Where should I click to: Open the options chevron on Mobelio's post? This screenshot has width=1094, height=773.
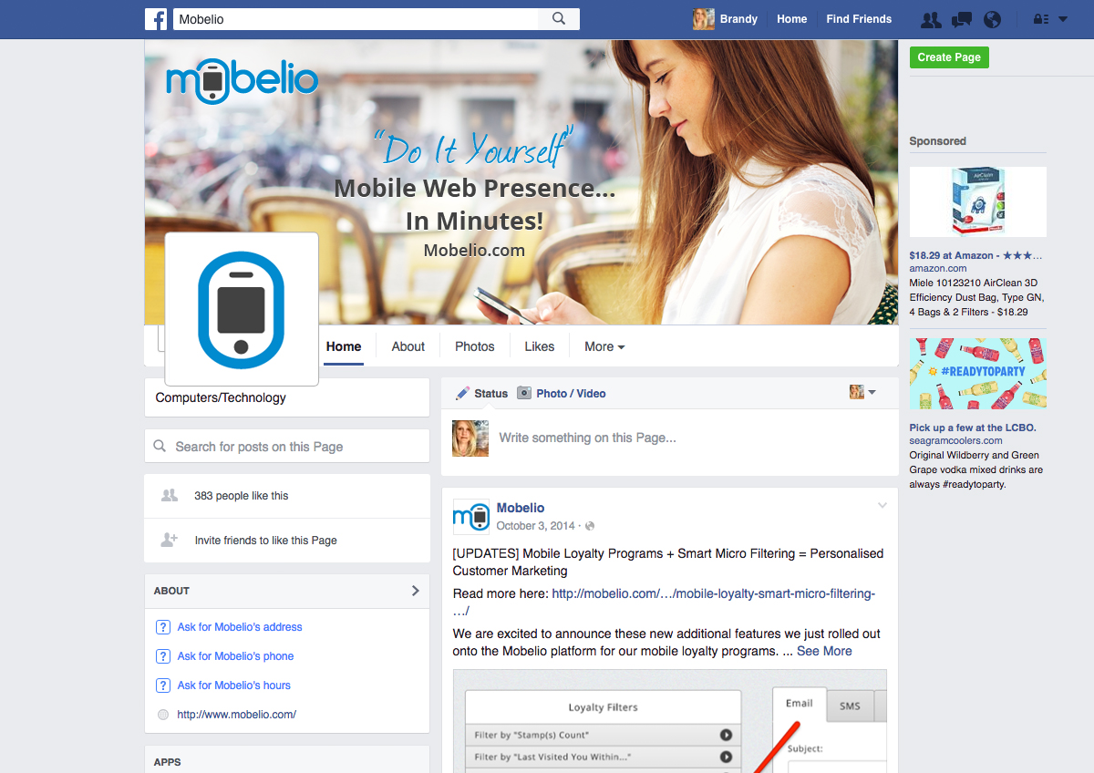[x=882, y=505]
